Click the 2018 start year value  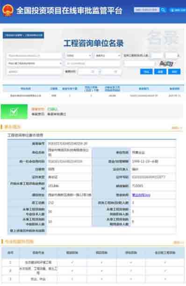[54, 186]
